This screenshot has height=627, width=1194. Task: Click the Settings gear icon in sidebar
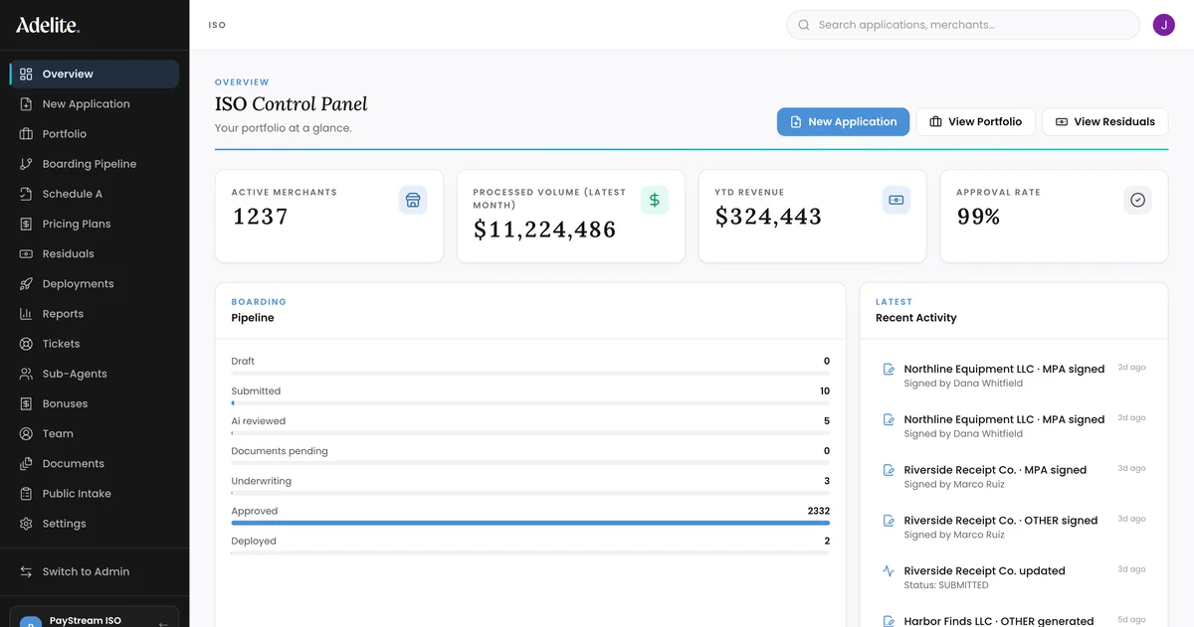coord(26,524)
